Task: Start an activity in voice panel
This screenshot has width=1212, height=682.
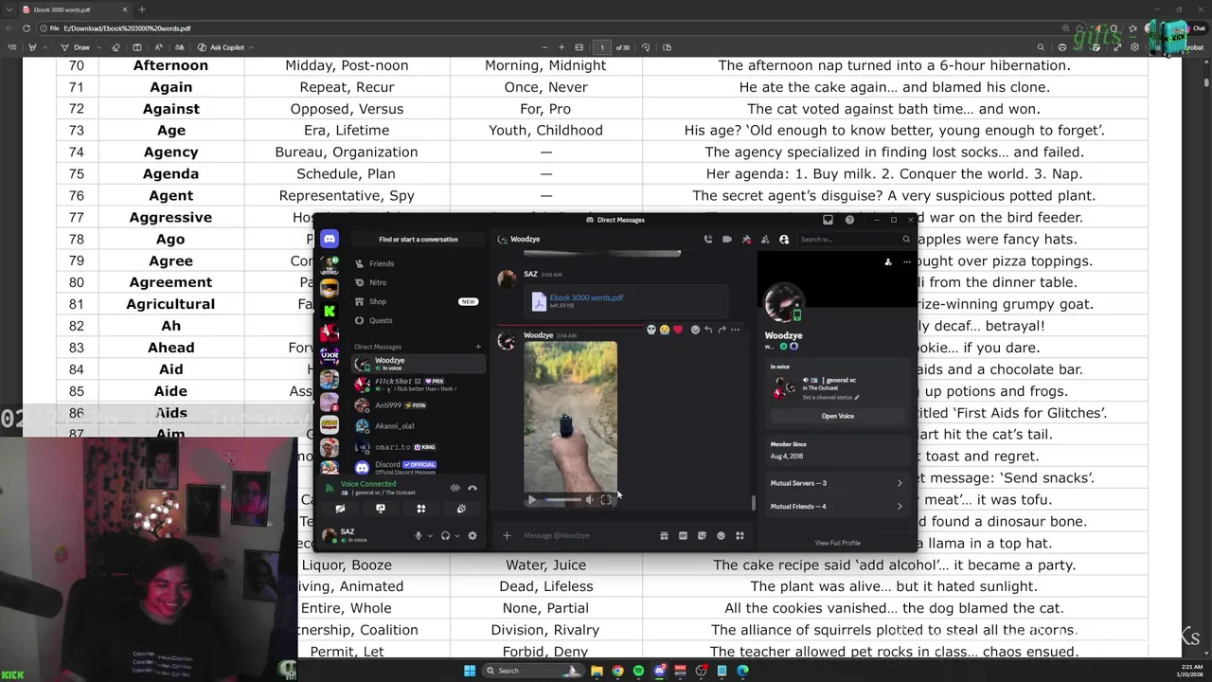Action: pyautogui.click(x=421, y=509)
